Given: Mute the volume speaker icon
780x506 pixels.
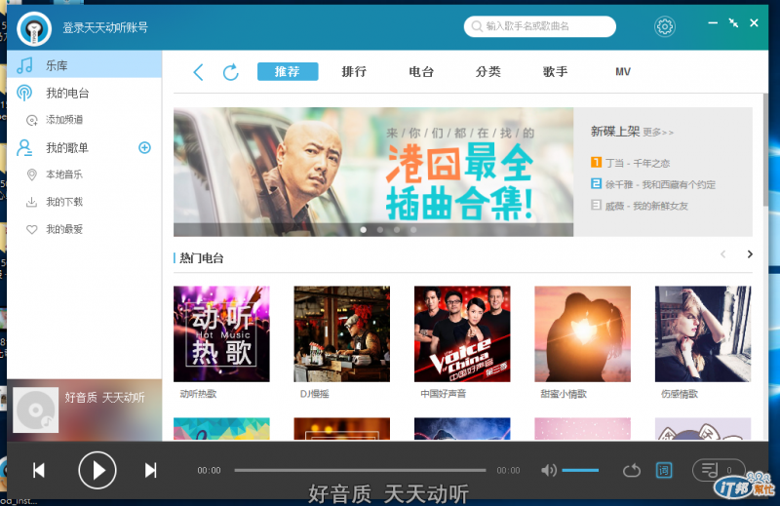Looking at the screenshot, I should (x=549, y=470).
